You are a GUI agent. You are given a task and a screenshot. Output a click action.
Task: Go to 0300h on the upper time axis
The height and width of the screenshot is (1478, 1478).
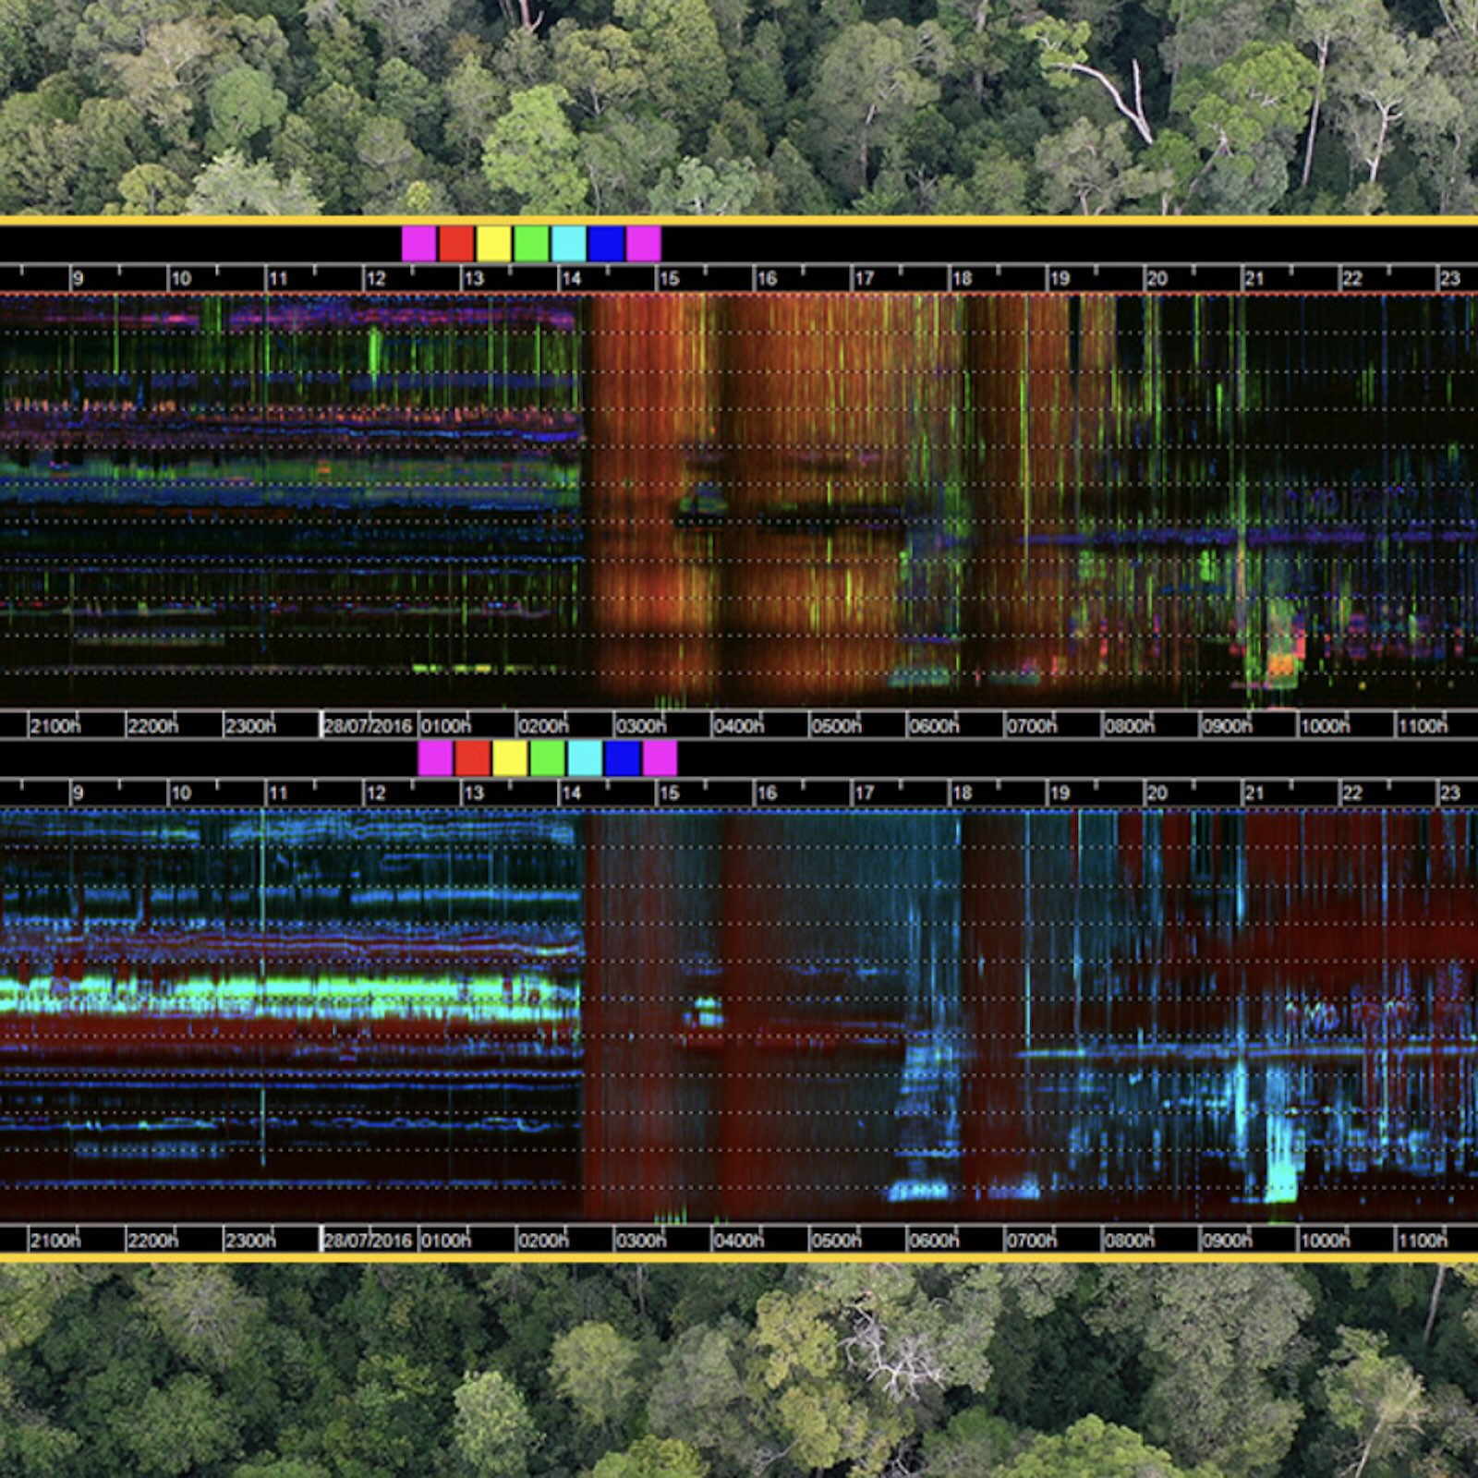(640, 726)
